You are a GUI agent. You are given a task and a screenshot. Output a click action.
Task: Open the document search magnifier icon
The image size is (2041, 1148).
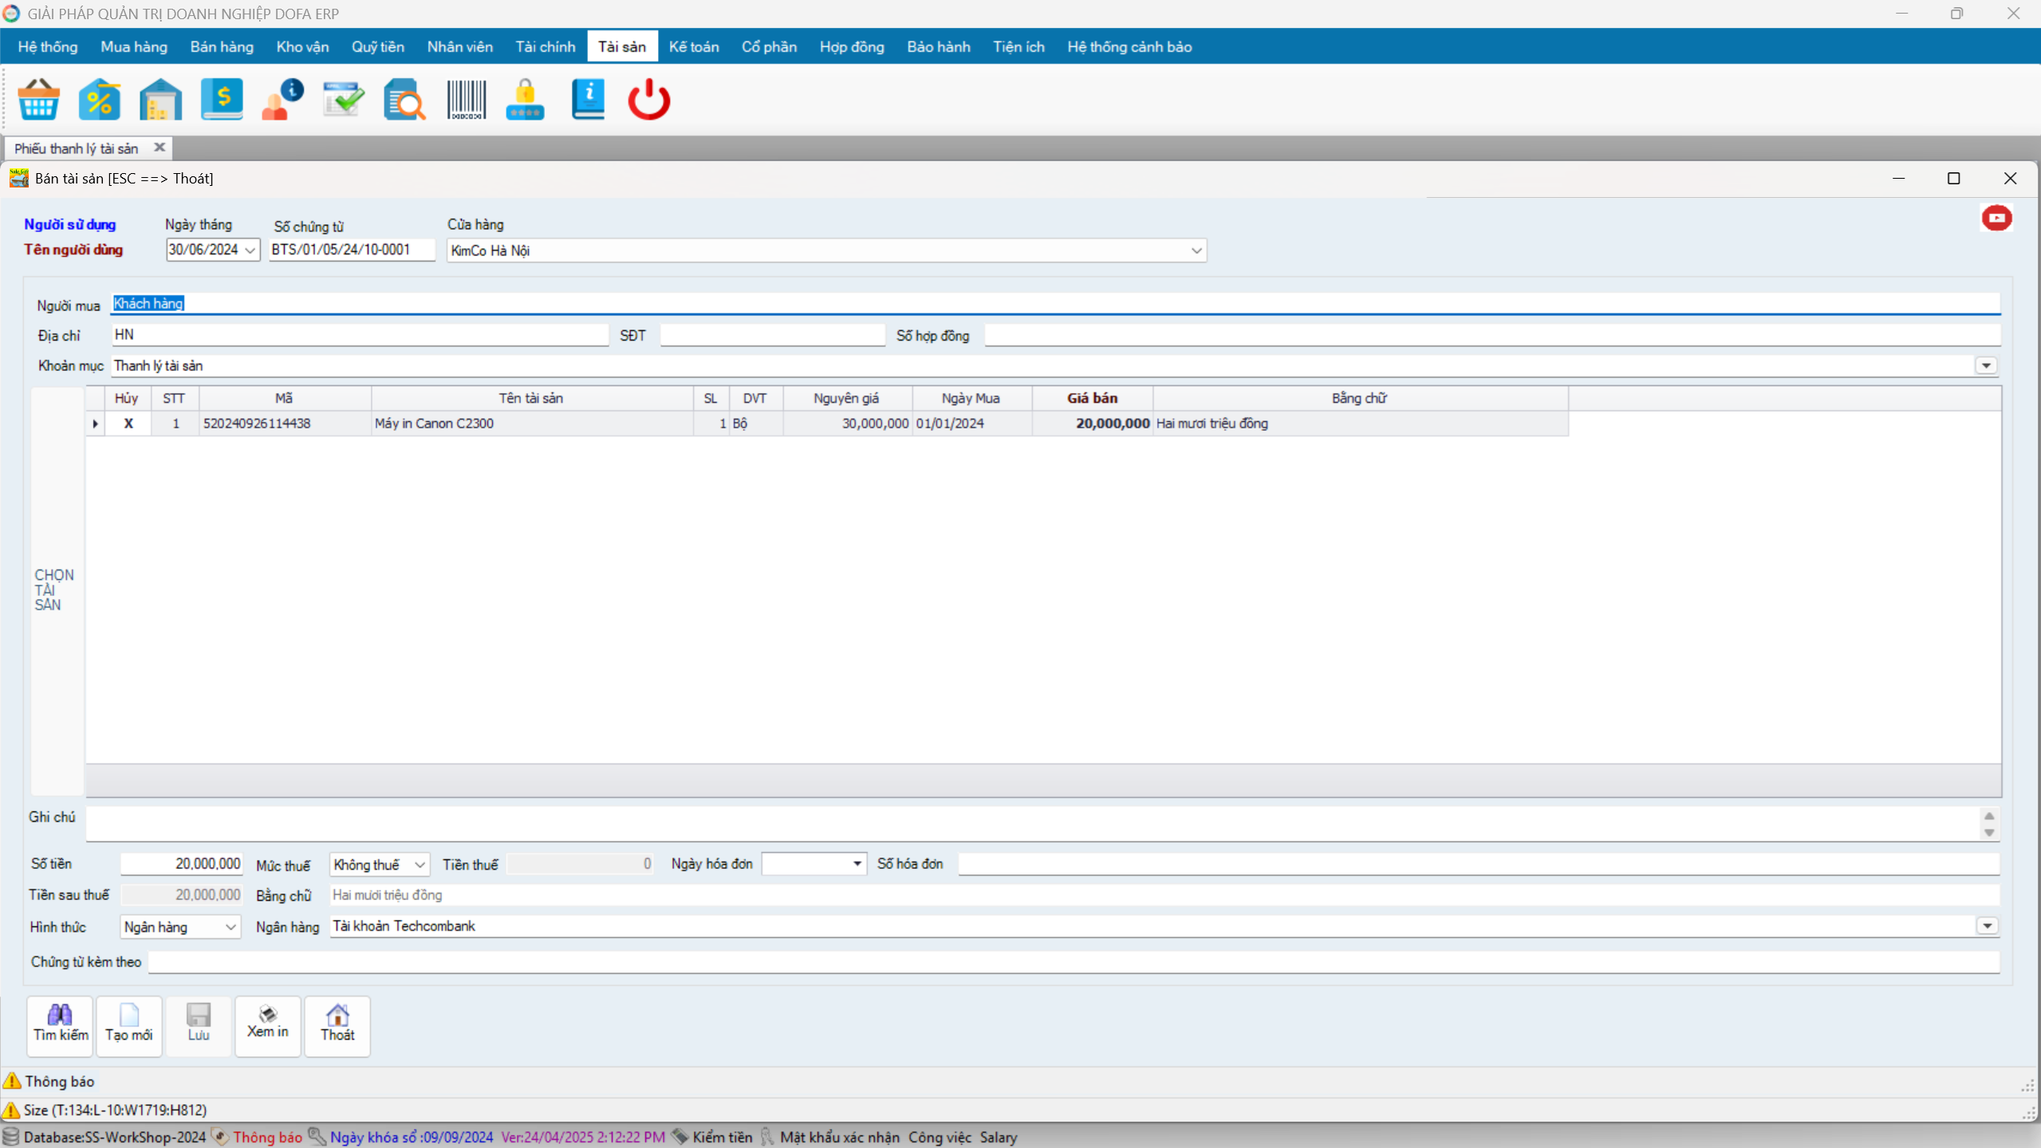404,100
